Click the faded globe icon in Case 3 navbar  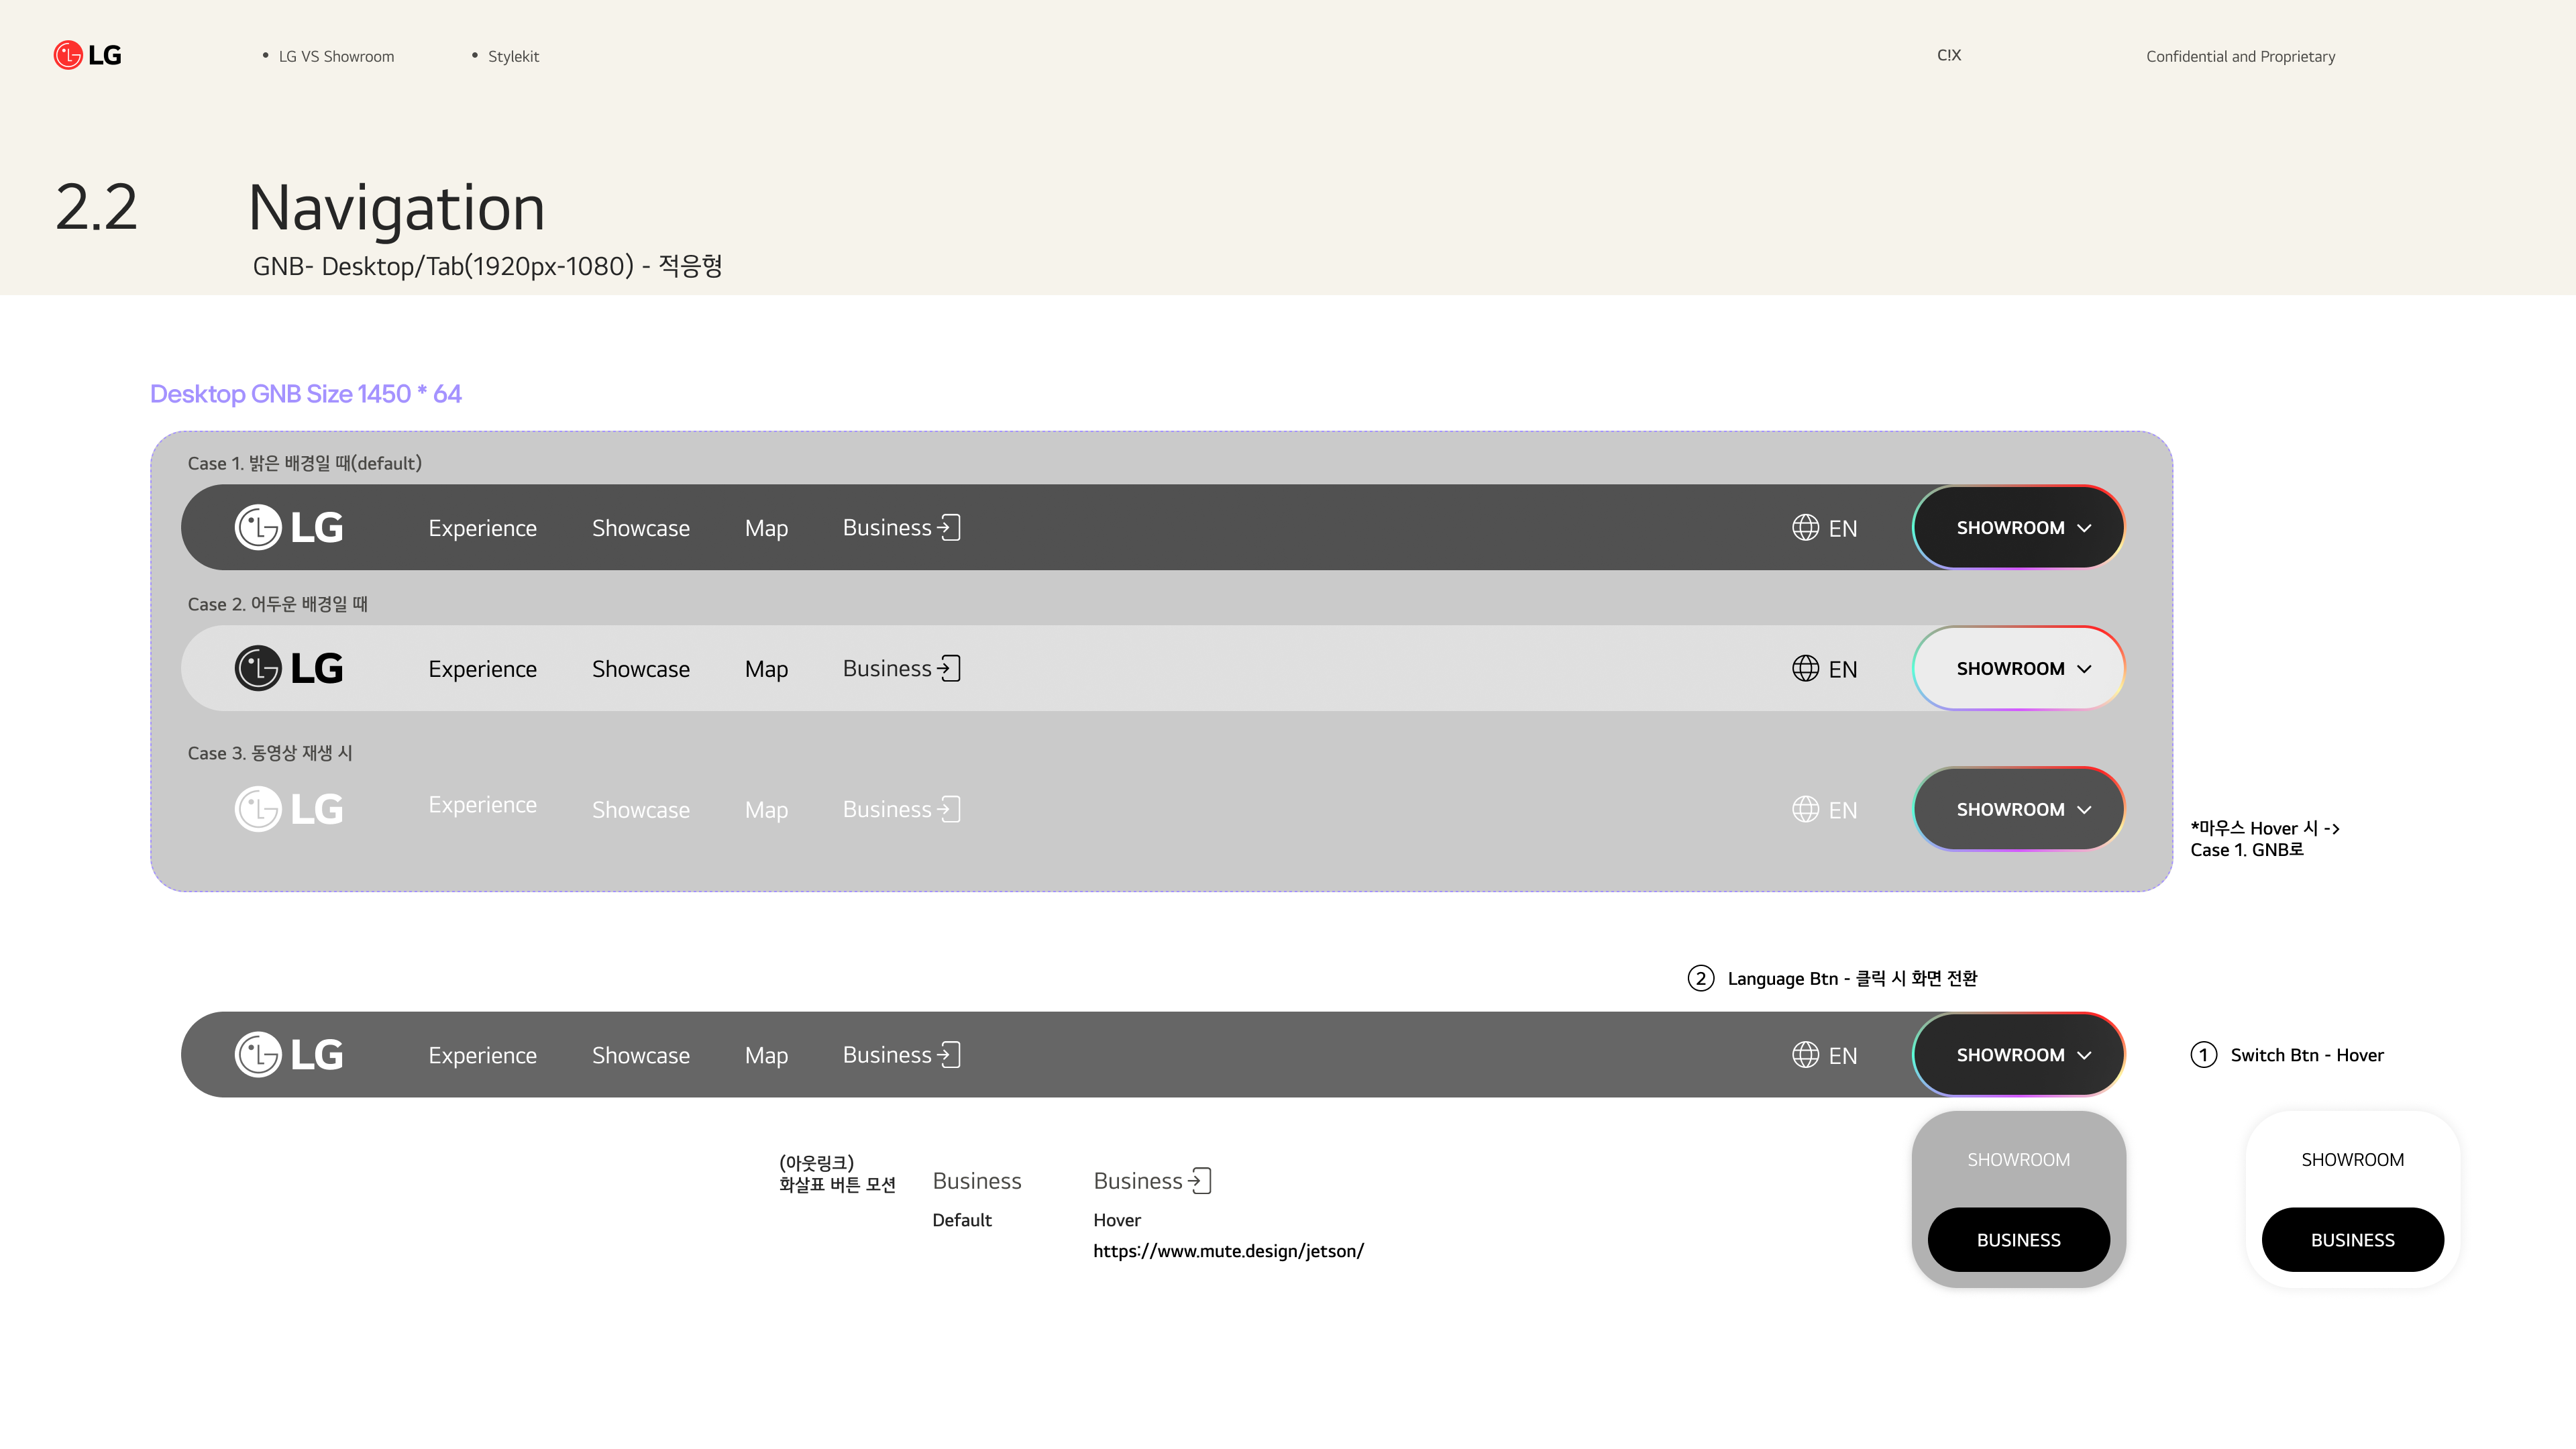[1805, 809]
